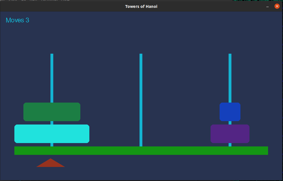Open the View menu
Image resolution: width=283 pixels, height=181 pixels.
[13, 1]
